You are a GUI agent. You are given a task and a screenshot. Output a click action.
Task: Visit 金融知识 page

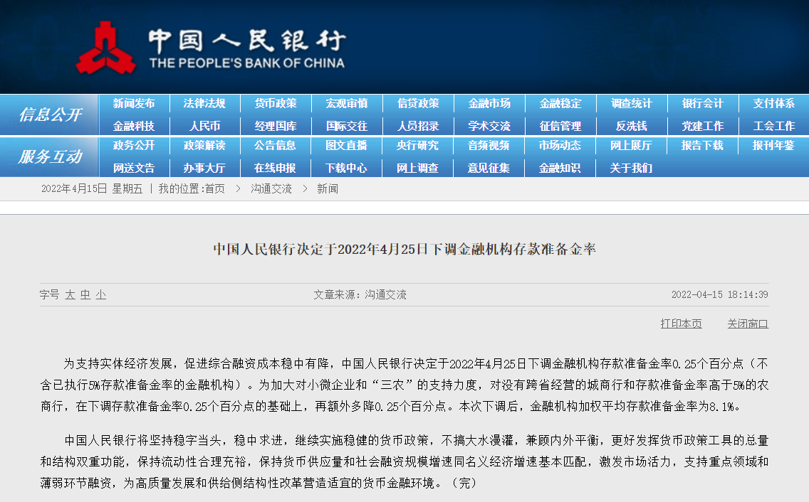(560, 169)
